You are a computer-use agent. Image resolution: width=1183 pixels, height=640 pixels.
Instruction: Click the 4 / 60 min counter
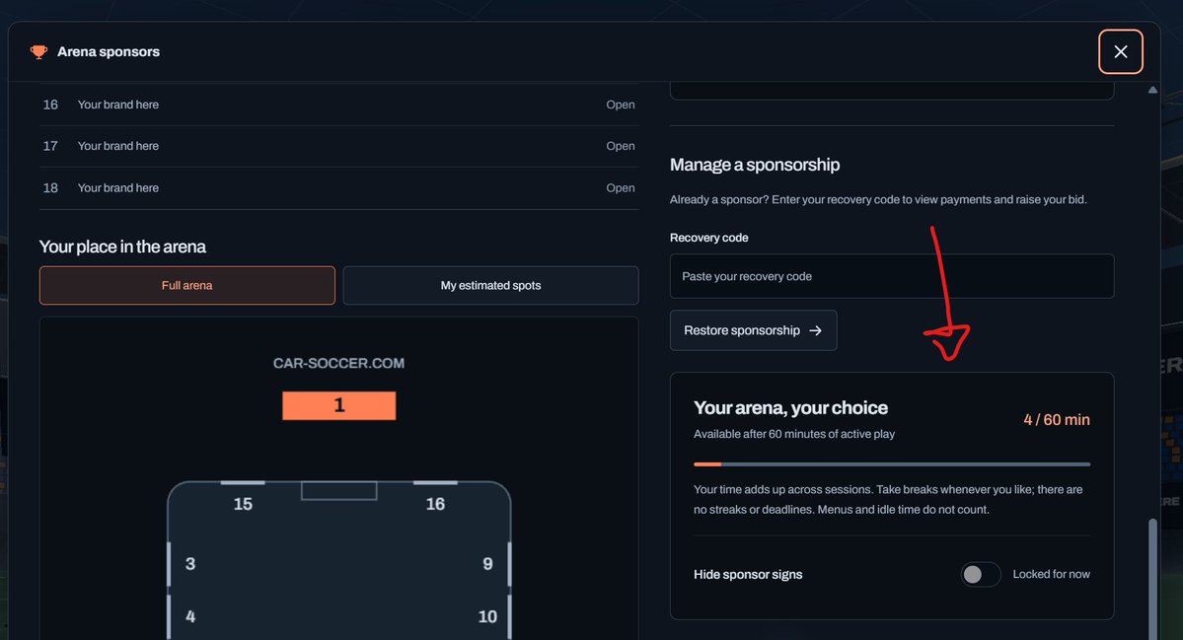[x=1057, y=420]
